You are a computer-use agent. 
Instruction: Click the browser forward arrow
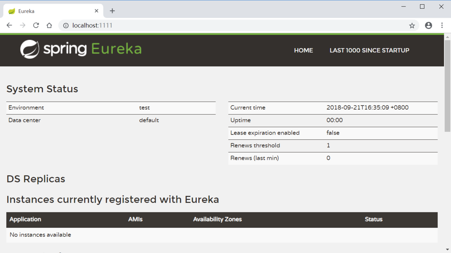click(23, 25)
